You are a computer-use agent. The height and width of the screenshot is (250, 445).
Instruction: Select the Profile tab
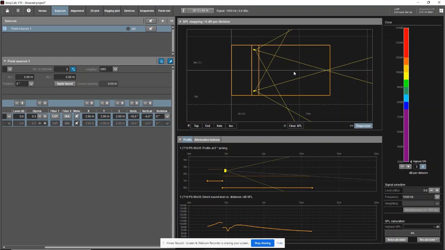[x=187, y=140]
